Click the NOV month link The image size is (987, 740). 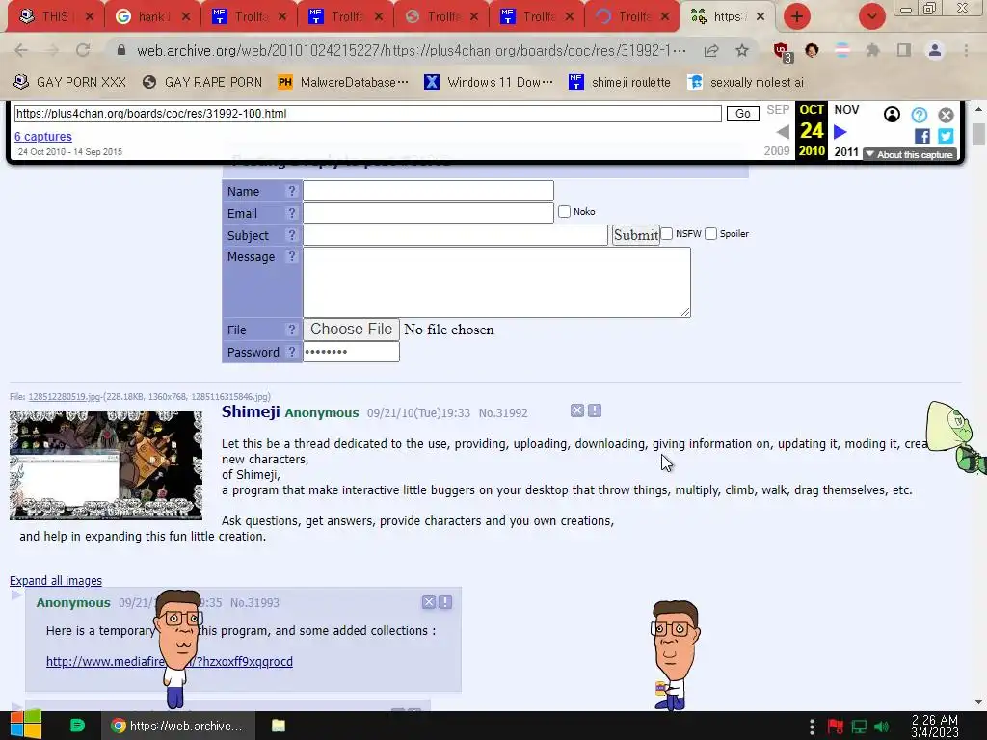(x=846, y=110)
